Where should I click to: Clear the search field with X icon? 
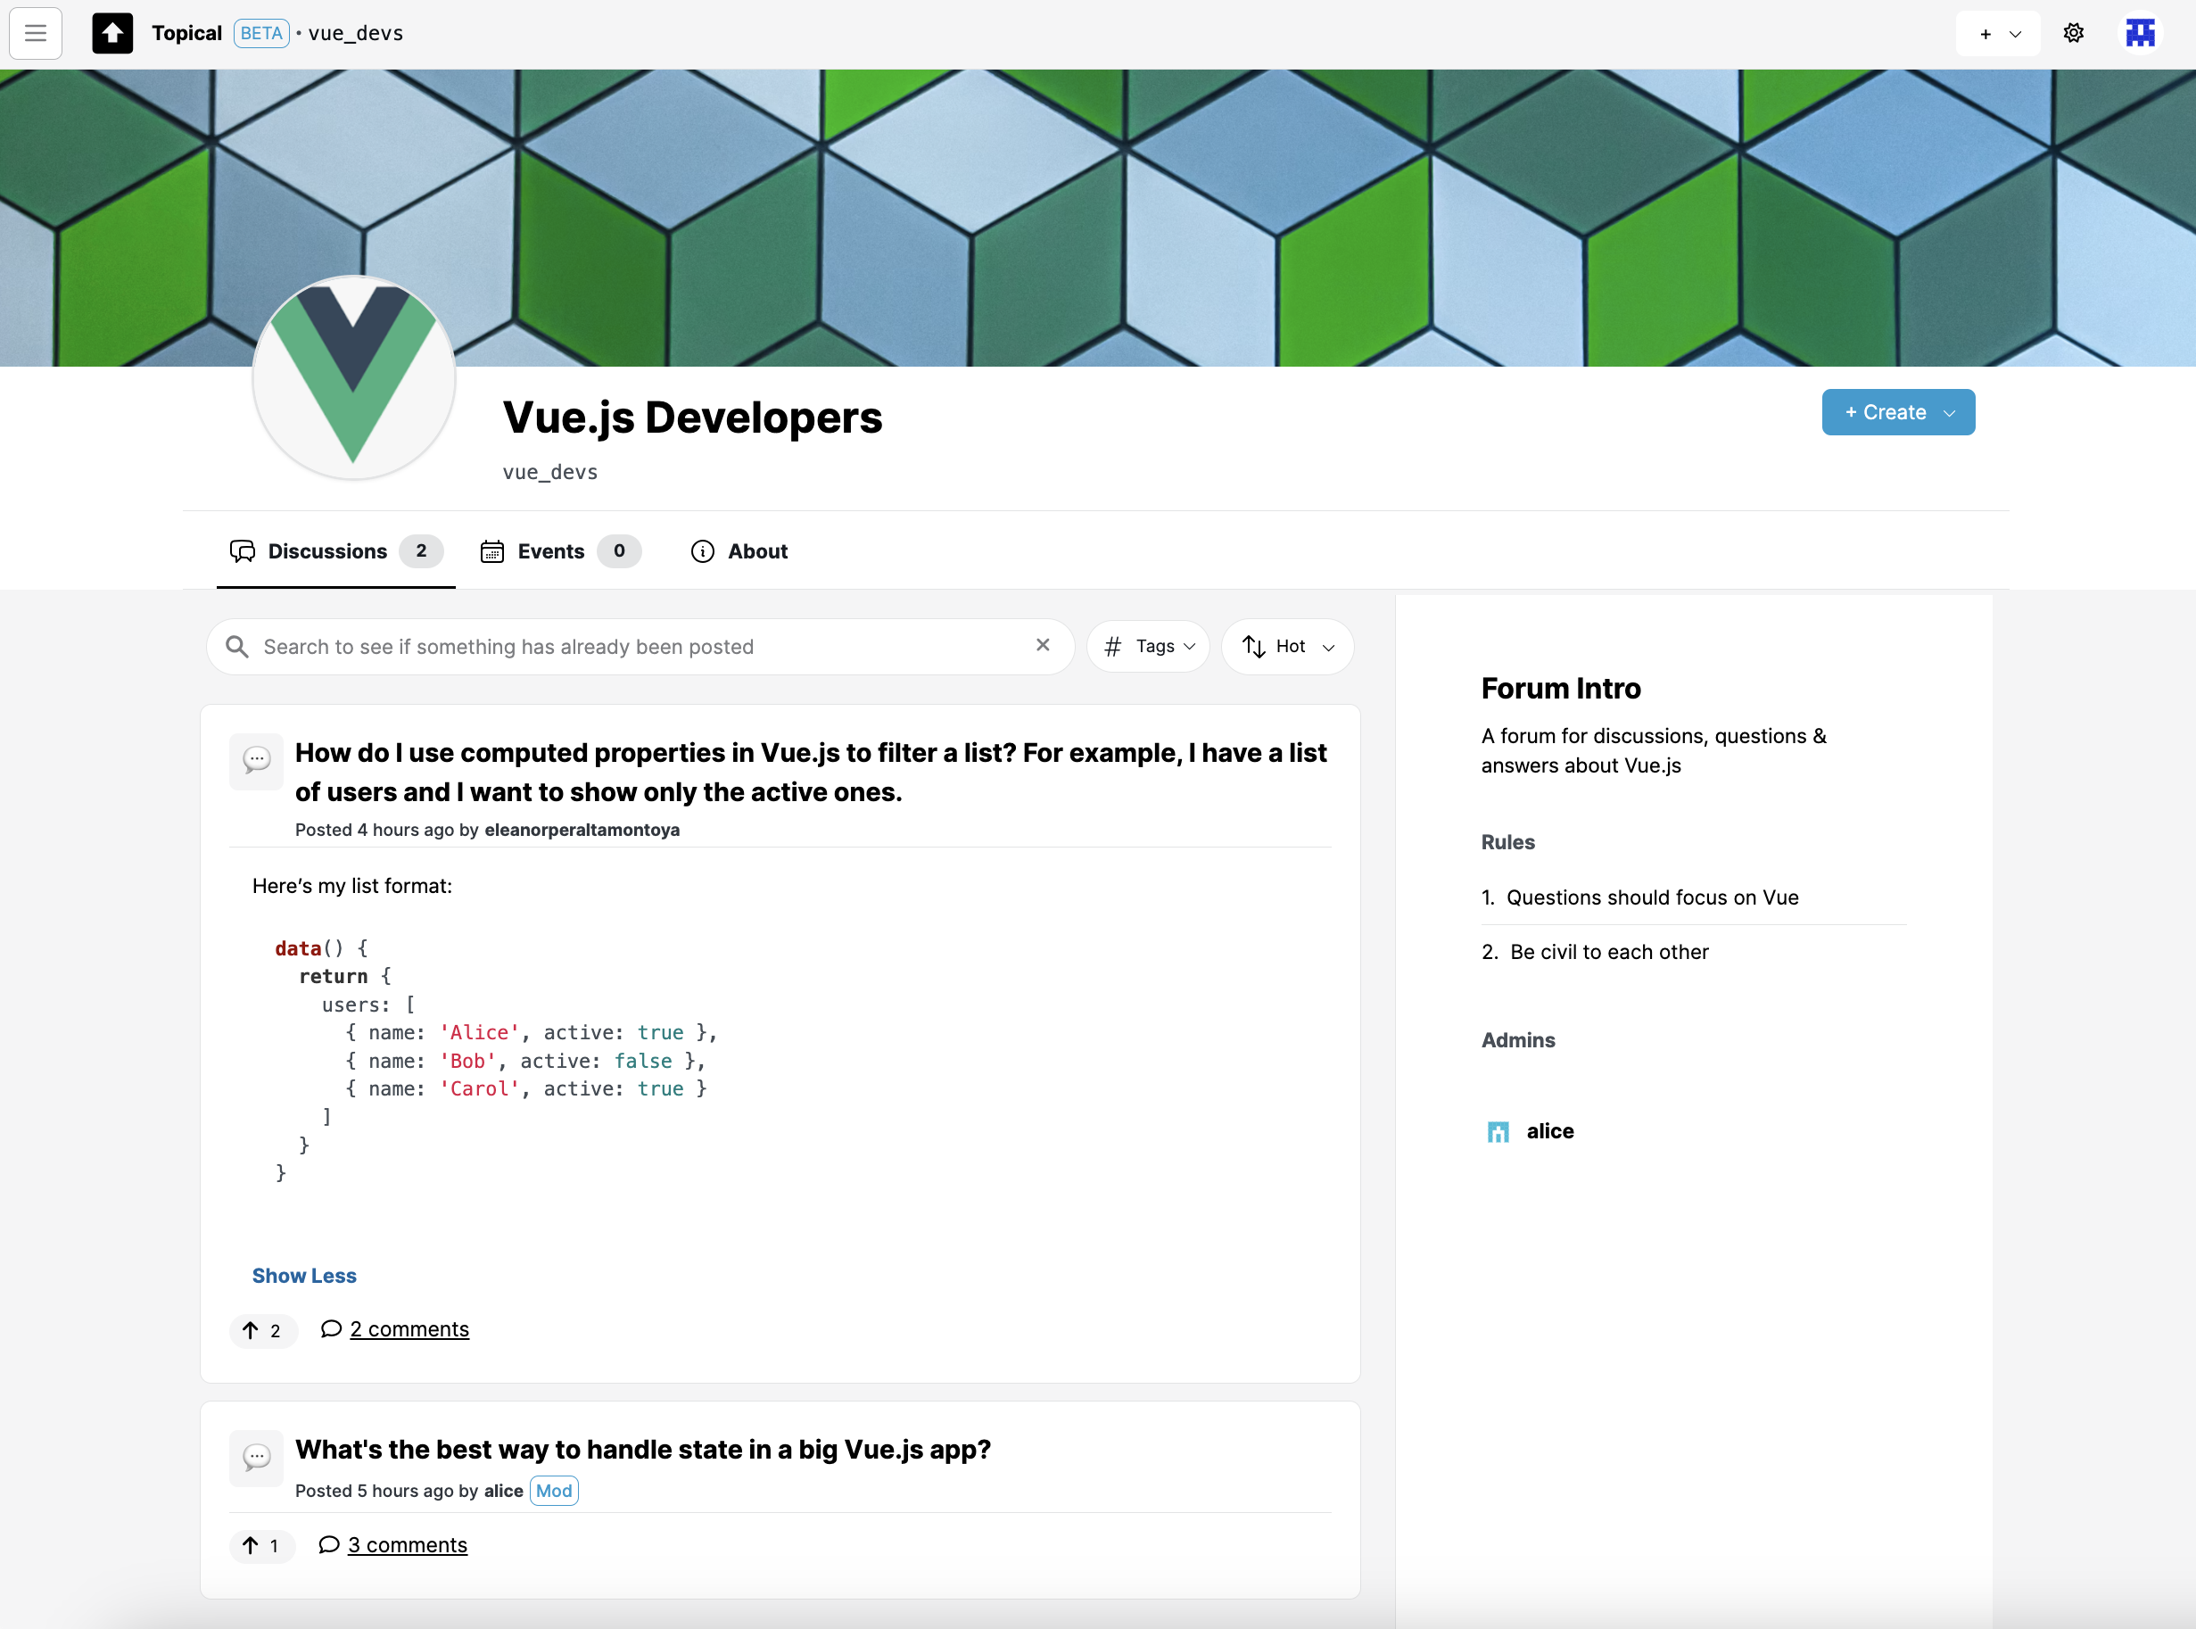(x=1043, y=645)
